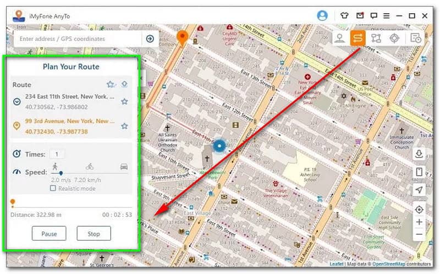Viewport: 440px width, 274px height.
Task: Select 99 3rd Avenue destination address
Action: coord(70,121)
